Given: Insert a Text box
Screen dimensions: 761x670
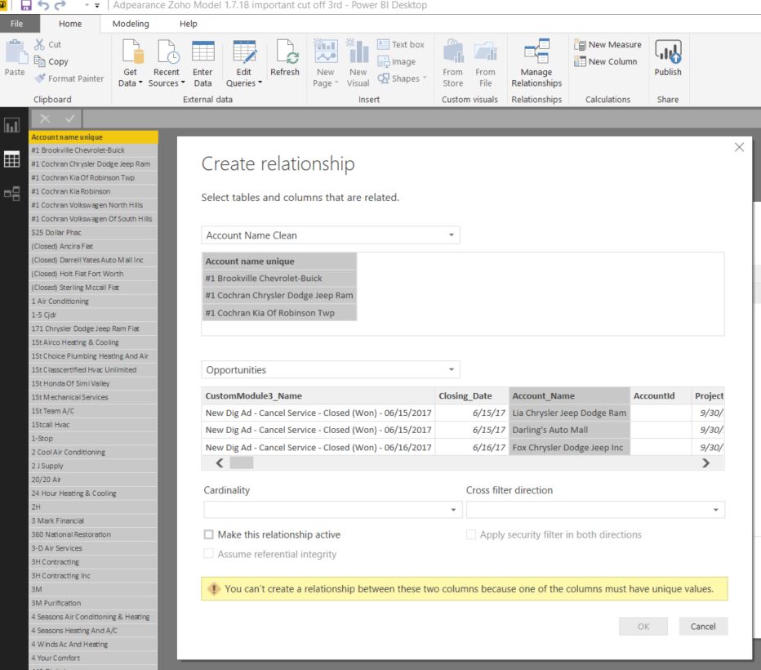Looking at the screenshot, I should tap(401, 45).
